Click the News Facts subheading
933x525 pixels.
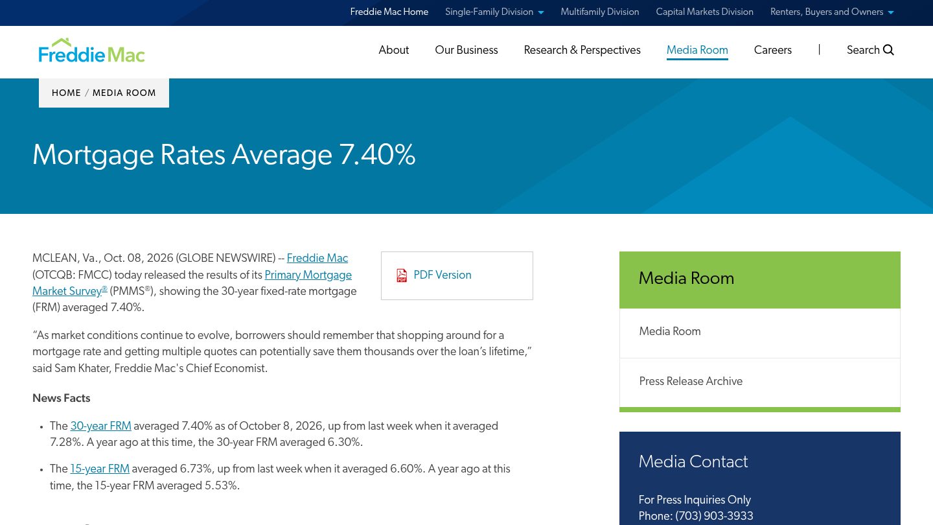pyautogui.click(x=62, y=399)
